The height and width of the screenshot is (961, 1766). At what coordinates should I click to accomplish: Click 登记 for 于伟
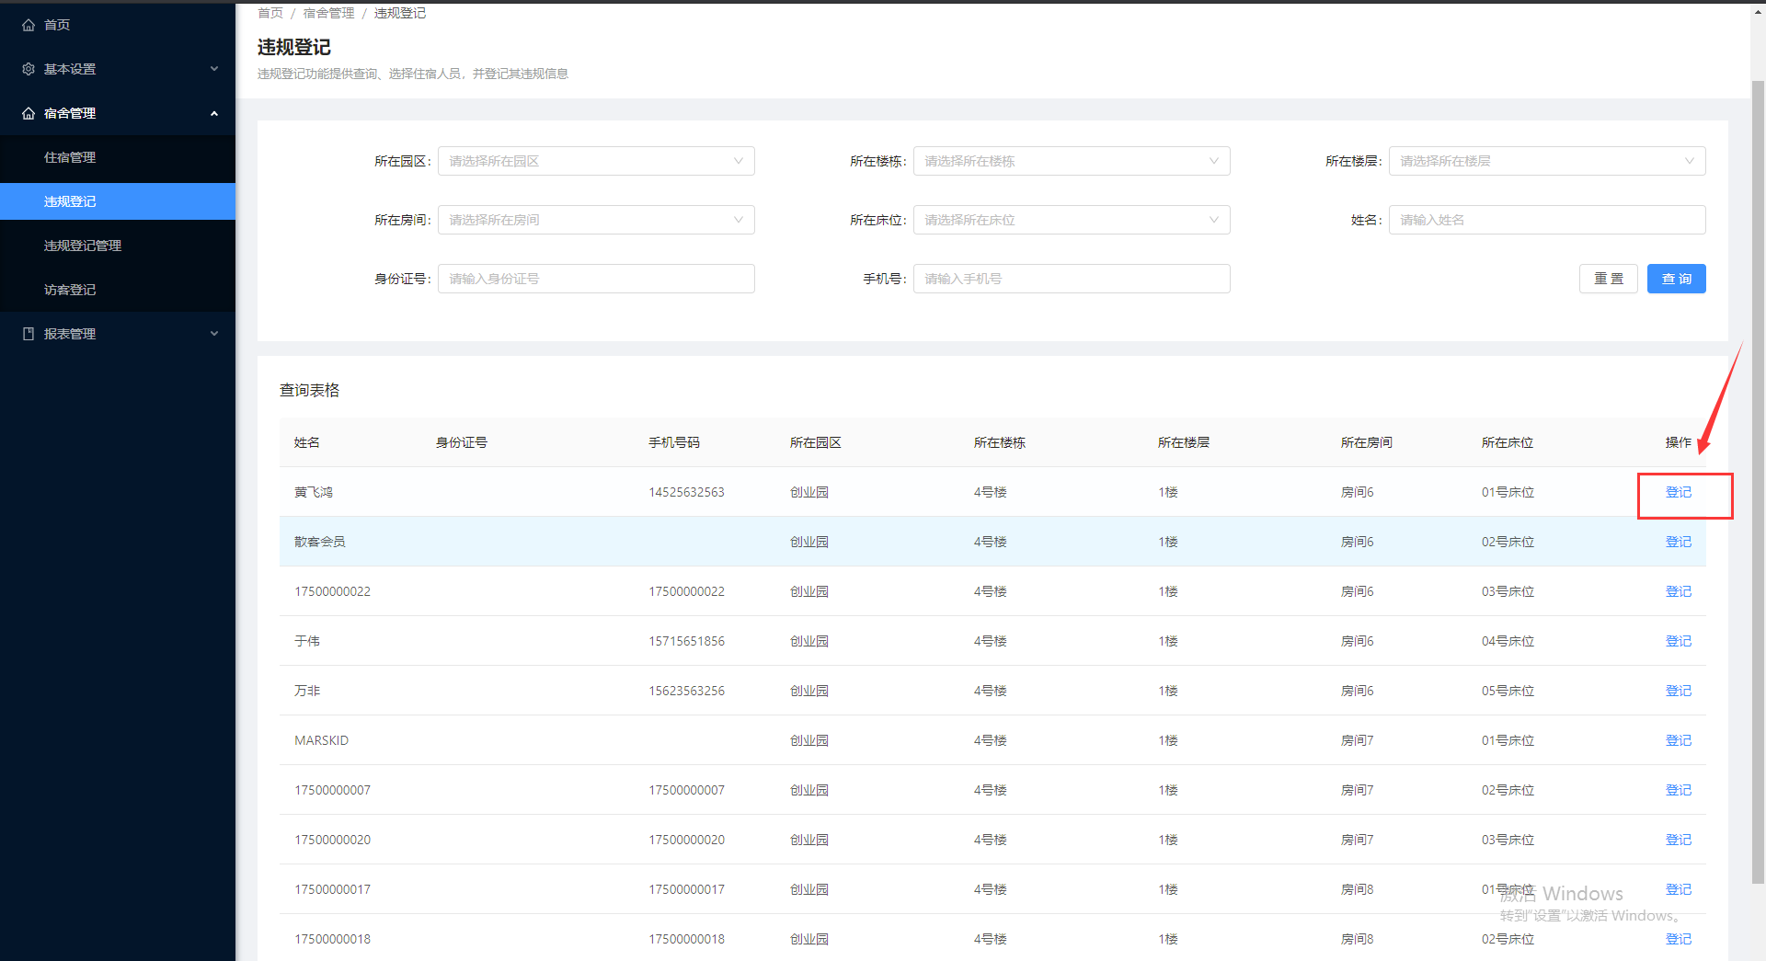1679,641
